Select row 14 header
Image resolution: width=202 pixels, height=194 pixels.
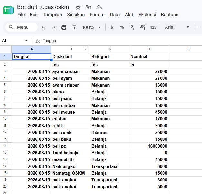click(x=6, y=146)
